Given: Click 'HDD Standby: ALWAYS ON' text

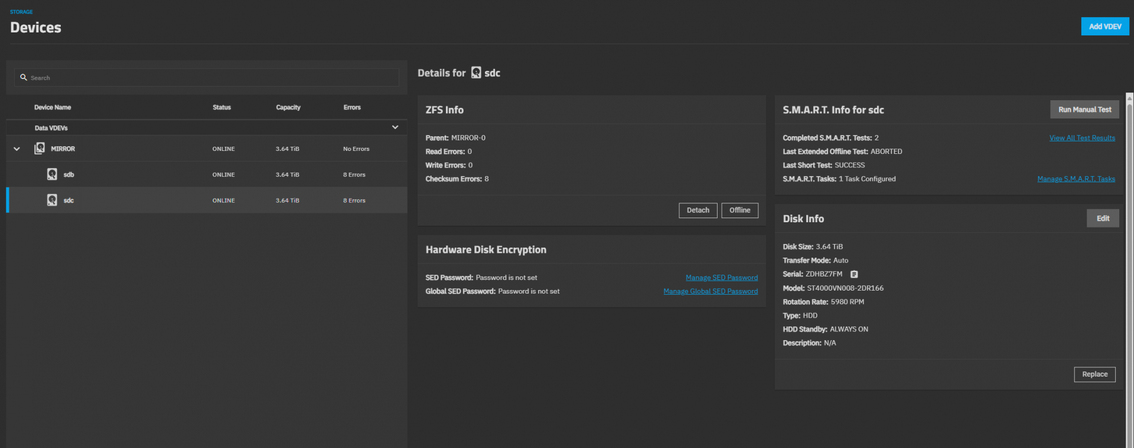Looking at the screenshot, I should point(825,330).
